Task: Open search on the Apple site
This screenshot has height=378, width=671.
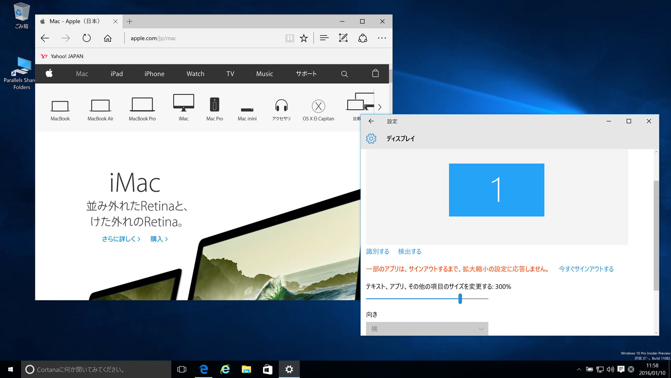Action: click(x=344, y=74)
